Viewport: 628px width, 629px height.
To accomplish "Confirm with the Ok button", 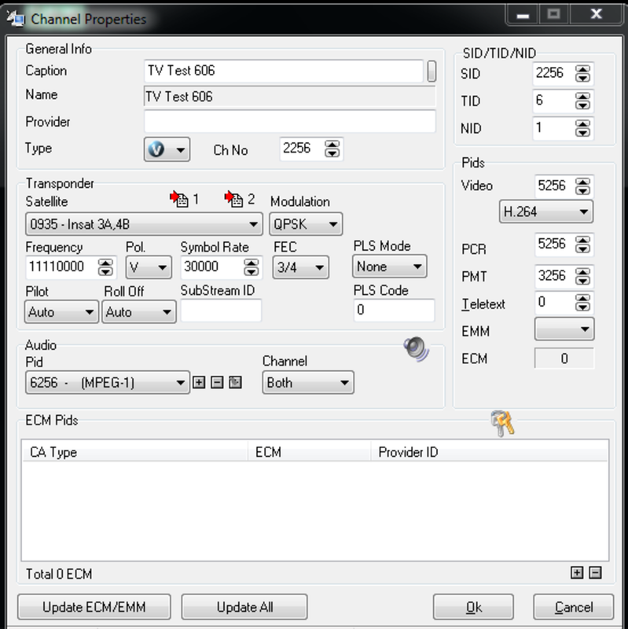I will point(473,607).
